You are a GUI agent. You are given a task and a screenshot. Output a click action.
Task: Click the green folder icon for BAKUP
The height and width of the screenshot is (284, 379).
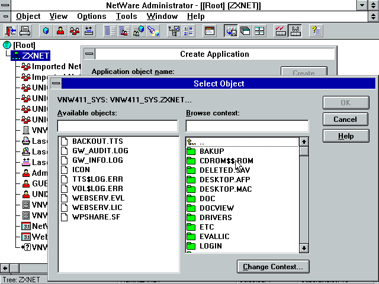(191, 151)
